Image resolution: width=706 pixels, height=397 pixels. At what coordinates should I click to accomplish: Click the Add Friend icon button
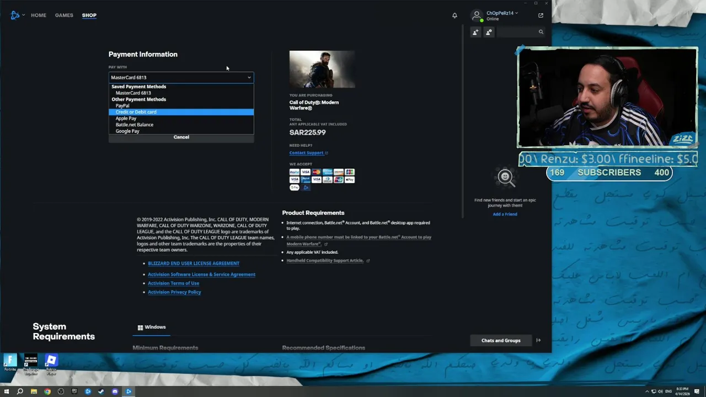tap(475, 32)
